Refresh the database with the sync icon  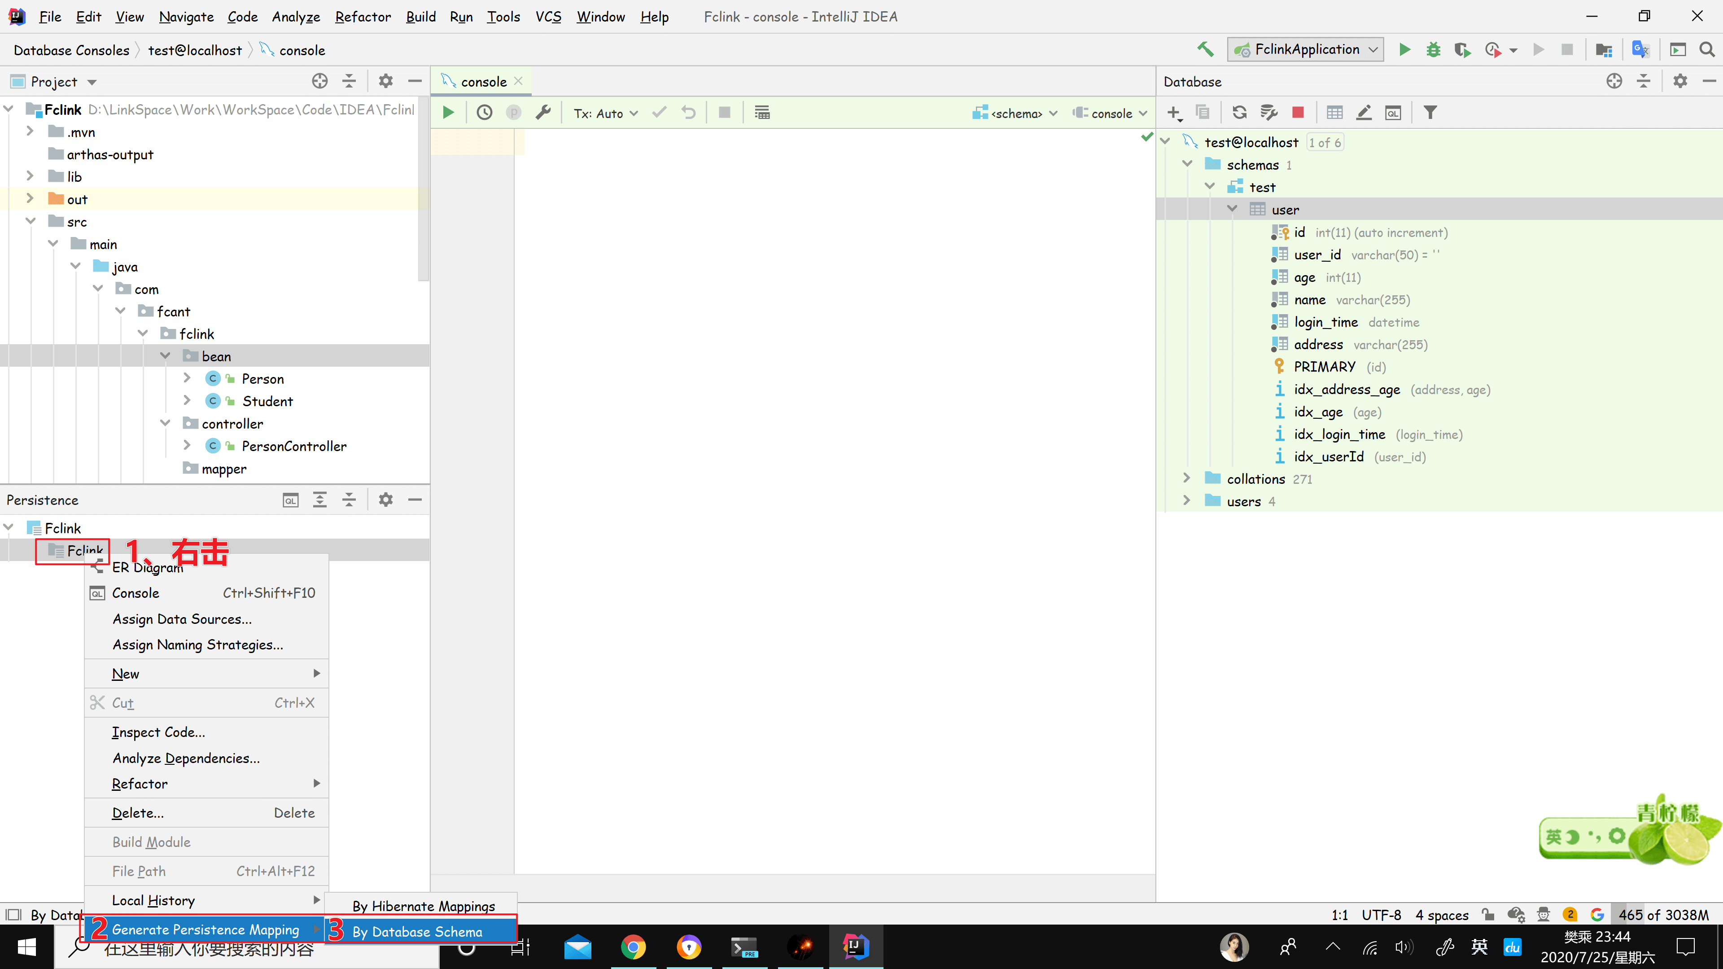1239,112
